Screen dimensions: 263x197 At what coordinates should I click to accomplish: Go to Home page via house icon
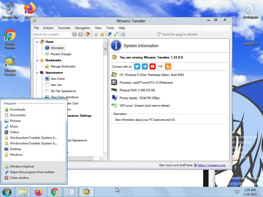[x=88, y=34]
